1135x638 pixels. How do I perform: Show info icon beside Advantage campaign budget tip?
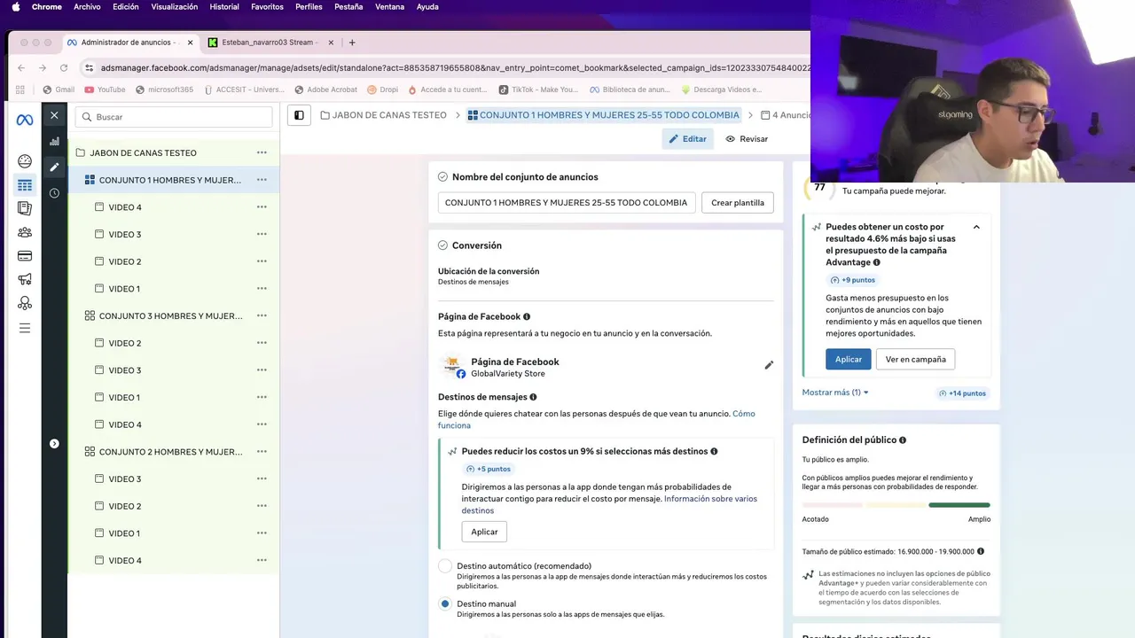coord(877,262)
